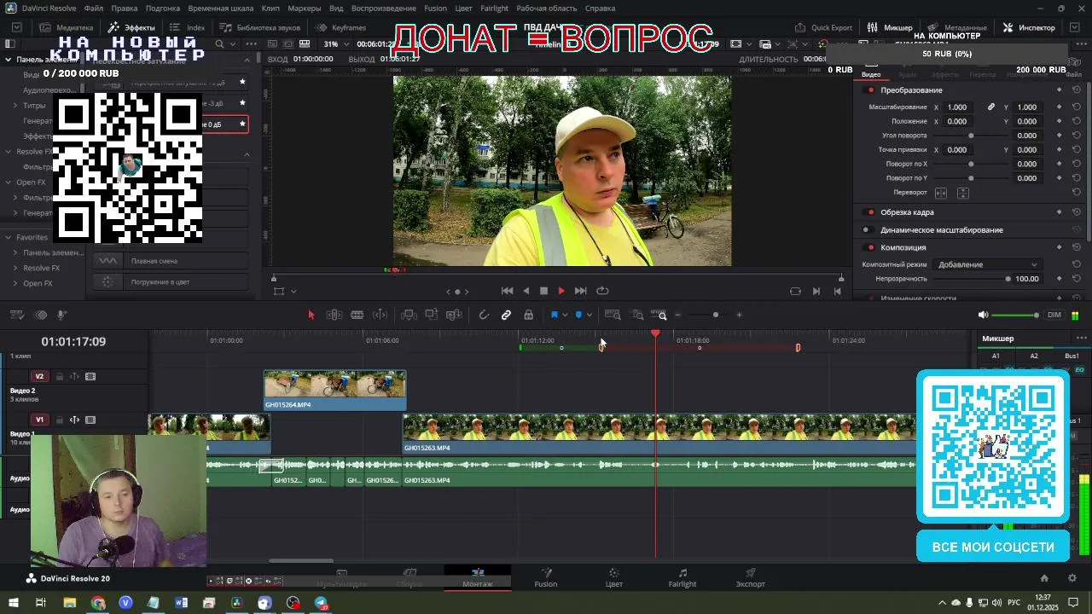
Task: Adjust the Угол поворота slider
Action: (971, 136)
